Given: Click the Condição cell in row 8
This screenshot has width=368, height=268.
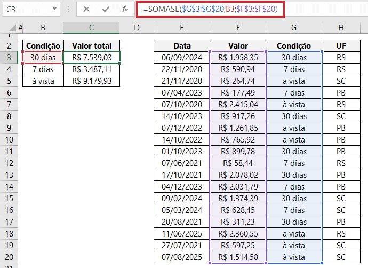Looking at the screenshot, I should tap(294, 116).
